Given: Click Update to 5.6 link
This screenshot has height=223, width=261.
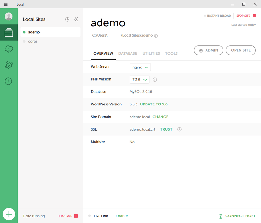Looking at the screenshot, I should pos(154,104).
